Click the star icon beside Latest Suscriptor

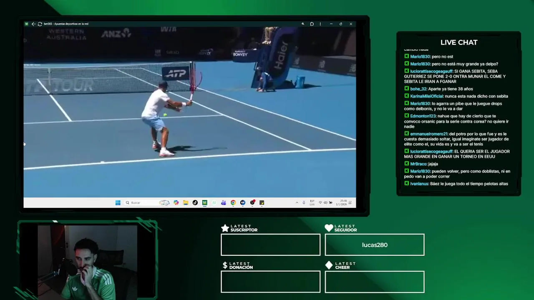(225, 228)
